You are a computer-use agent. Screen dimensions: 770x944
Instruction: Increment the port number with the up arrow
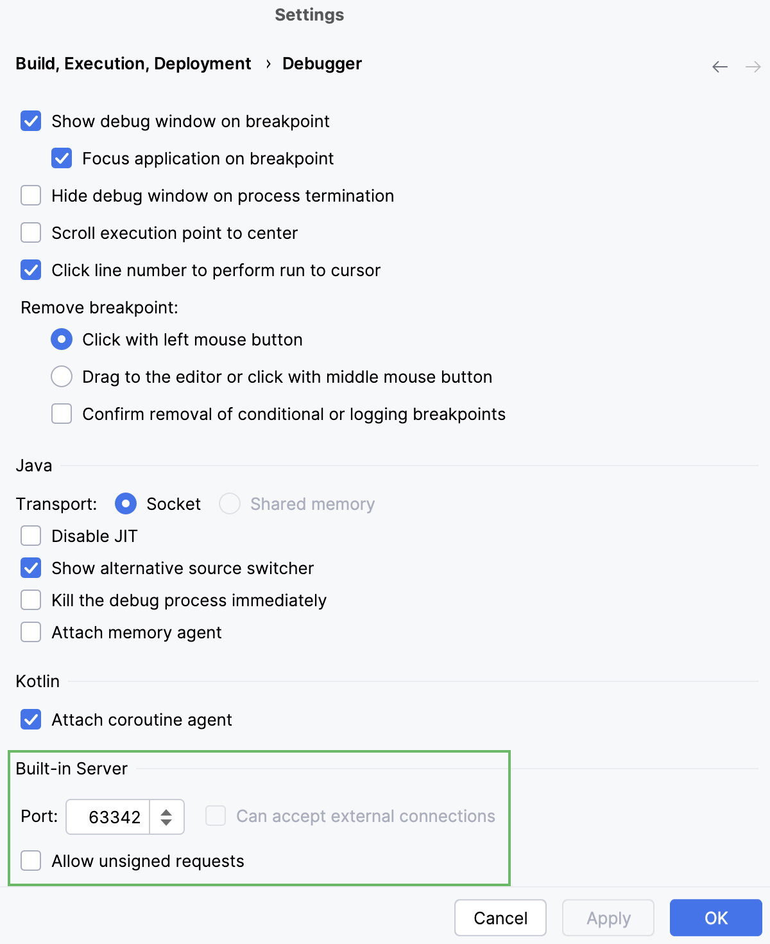click(166, 811)
